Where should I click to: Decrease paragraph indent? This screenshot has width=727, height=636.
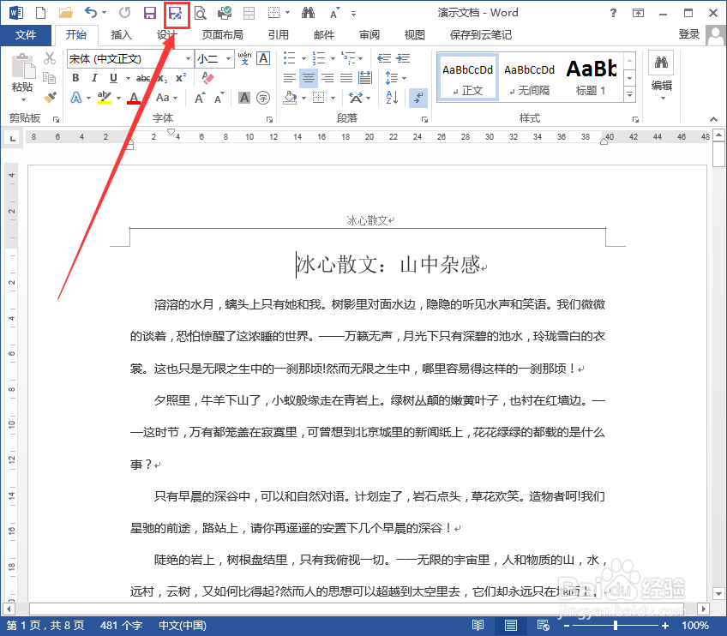pos(384,58)
